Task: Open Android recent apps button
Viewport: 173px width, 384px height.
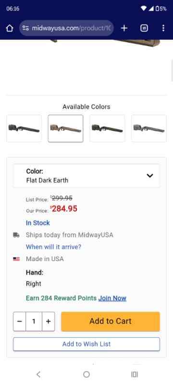Action: point(135,374)
